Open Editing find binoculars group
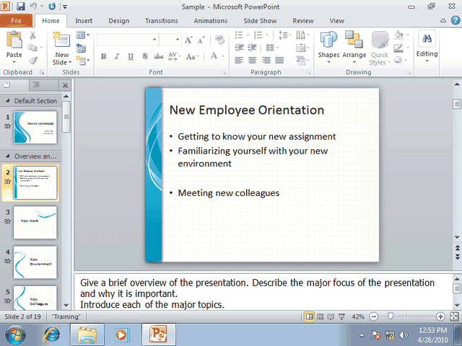Image resolution: width=462 pixels, height=346 pixels. (427, 45)
